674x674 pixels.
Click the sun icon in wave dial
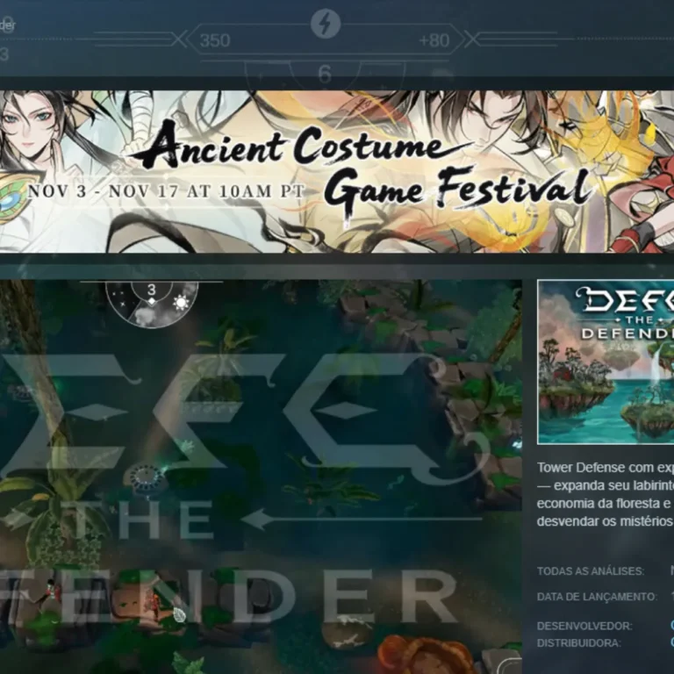[x=181, y=304]
